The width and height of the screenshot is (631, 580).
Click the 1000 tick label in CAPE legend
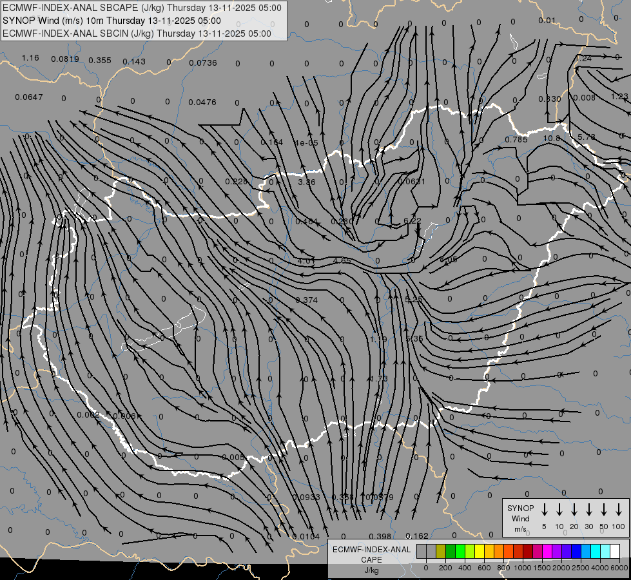[523, 568]
